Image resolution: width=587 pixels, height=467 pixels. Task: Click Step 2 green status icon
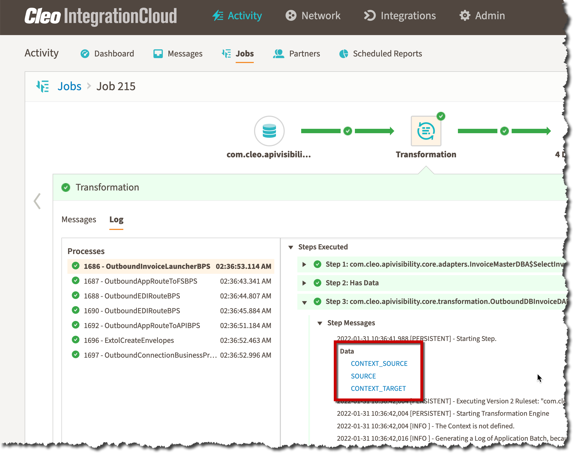coord(318,283)
